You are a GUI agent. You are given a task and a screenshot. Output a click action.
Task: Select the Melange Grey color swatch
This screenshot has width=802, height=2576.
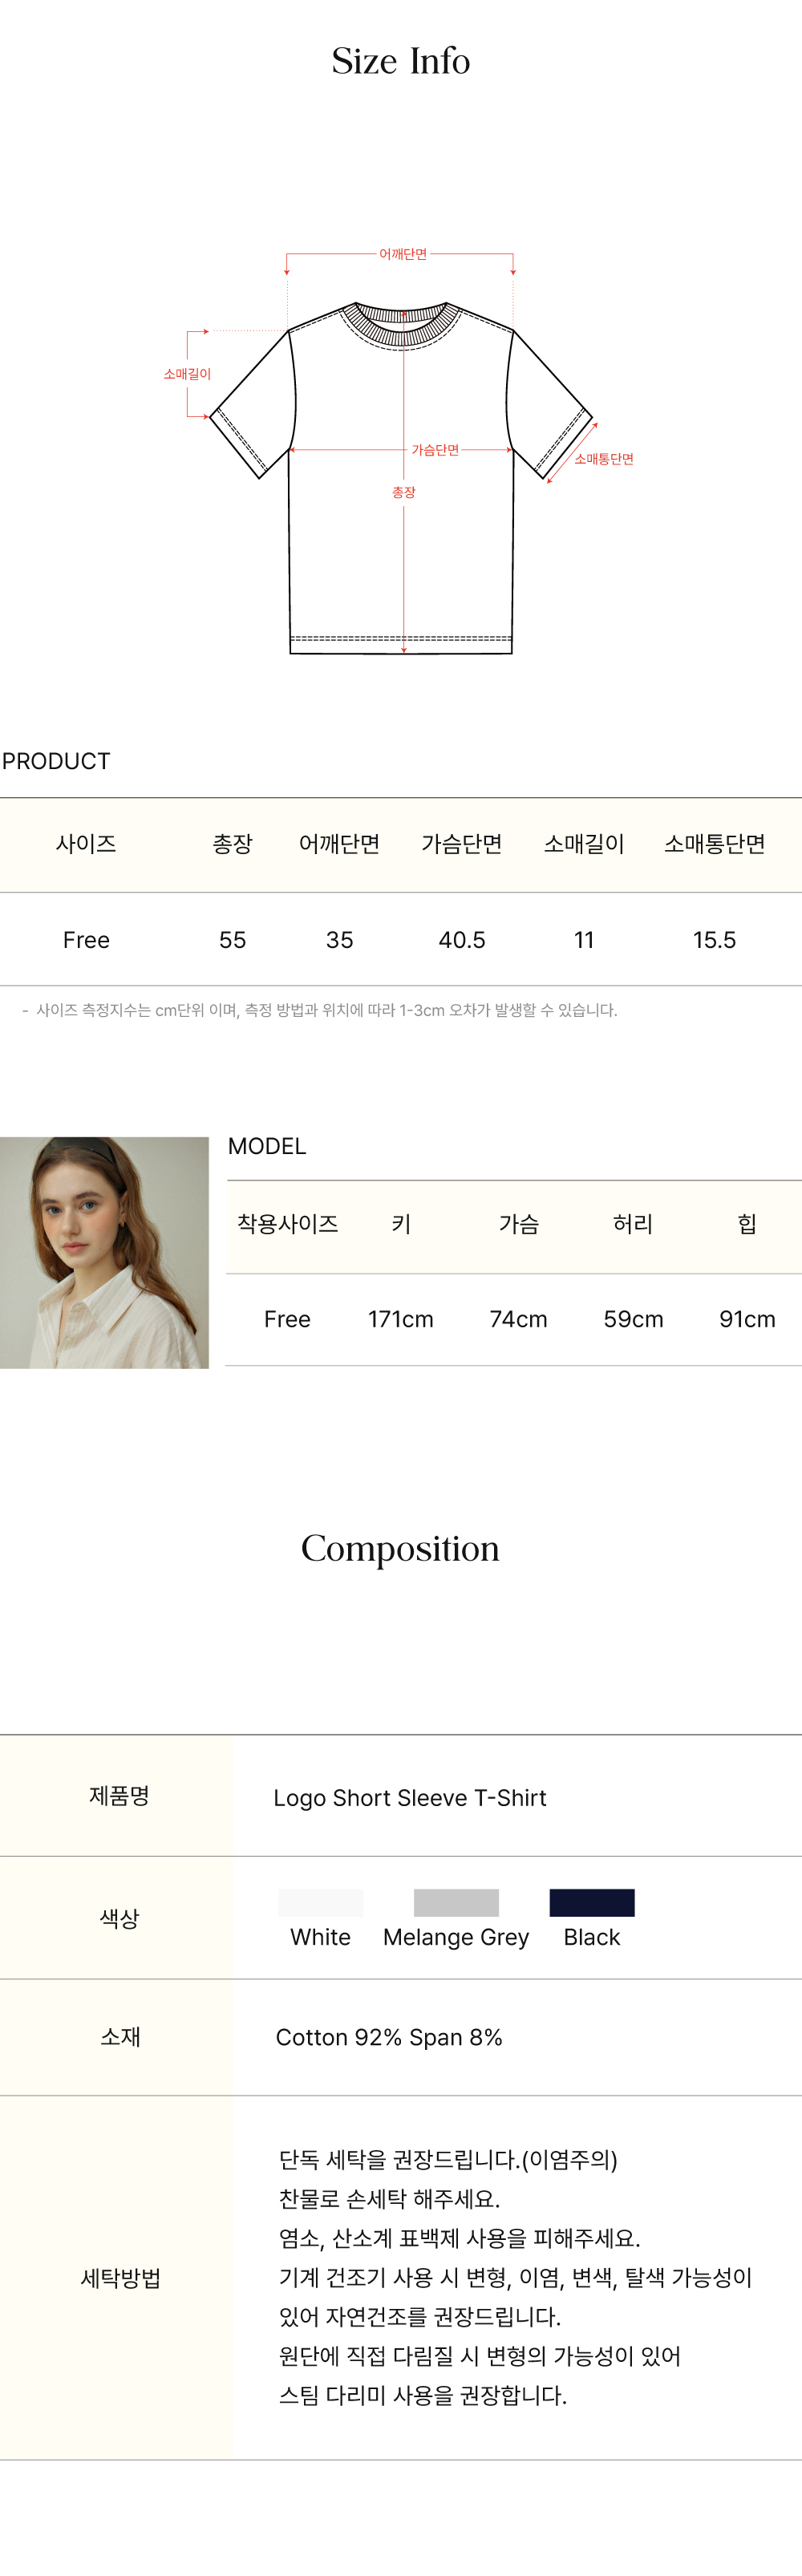pos(456,1902)
